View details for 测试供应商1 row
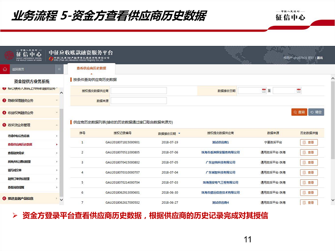Image resolution: width=335 pixels, height=251 pixels. point(309,142)
